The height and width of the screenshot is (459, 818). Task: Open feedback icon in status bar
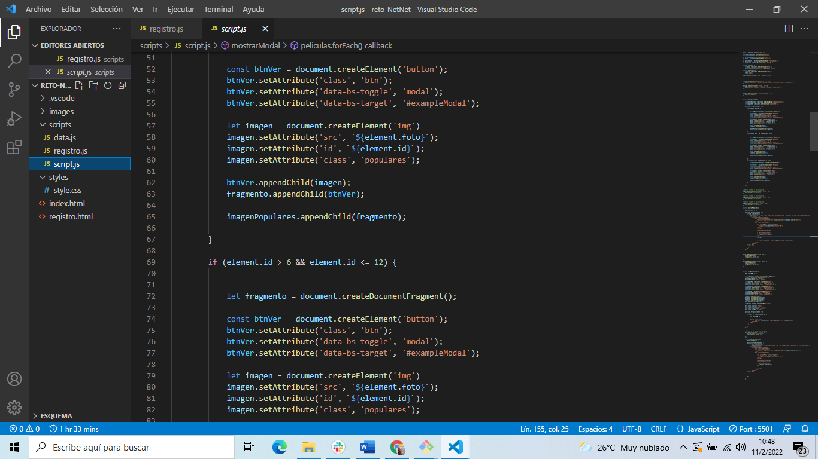tap(788, 429)
